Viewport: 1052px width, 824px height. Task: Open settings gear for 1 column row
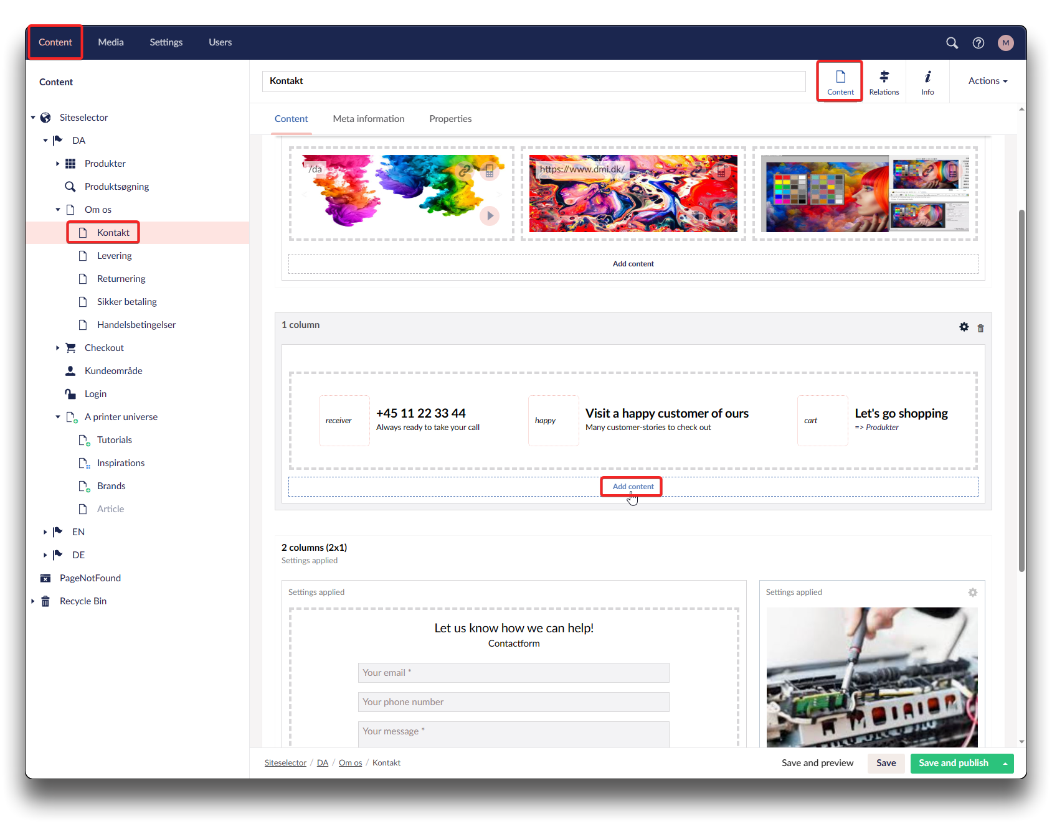pos(964,327)
